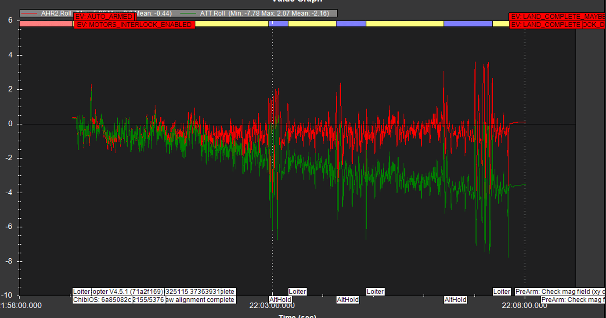Click the 325115 37363931 message label
606x318 pixels.
pos(192,292)
